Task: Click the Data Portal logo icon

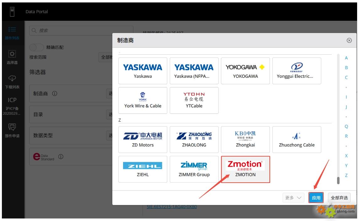Action: [x=12, y=11]
